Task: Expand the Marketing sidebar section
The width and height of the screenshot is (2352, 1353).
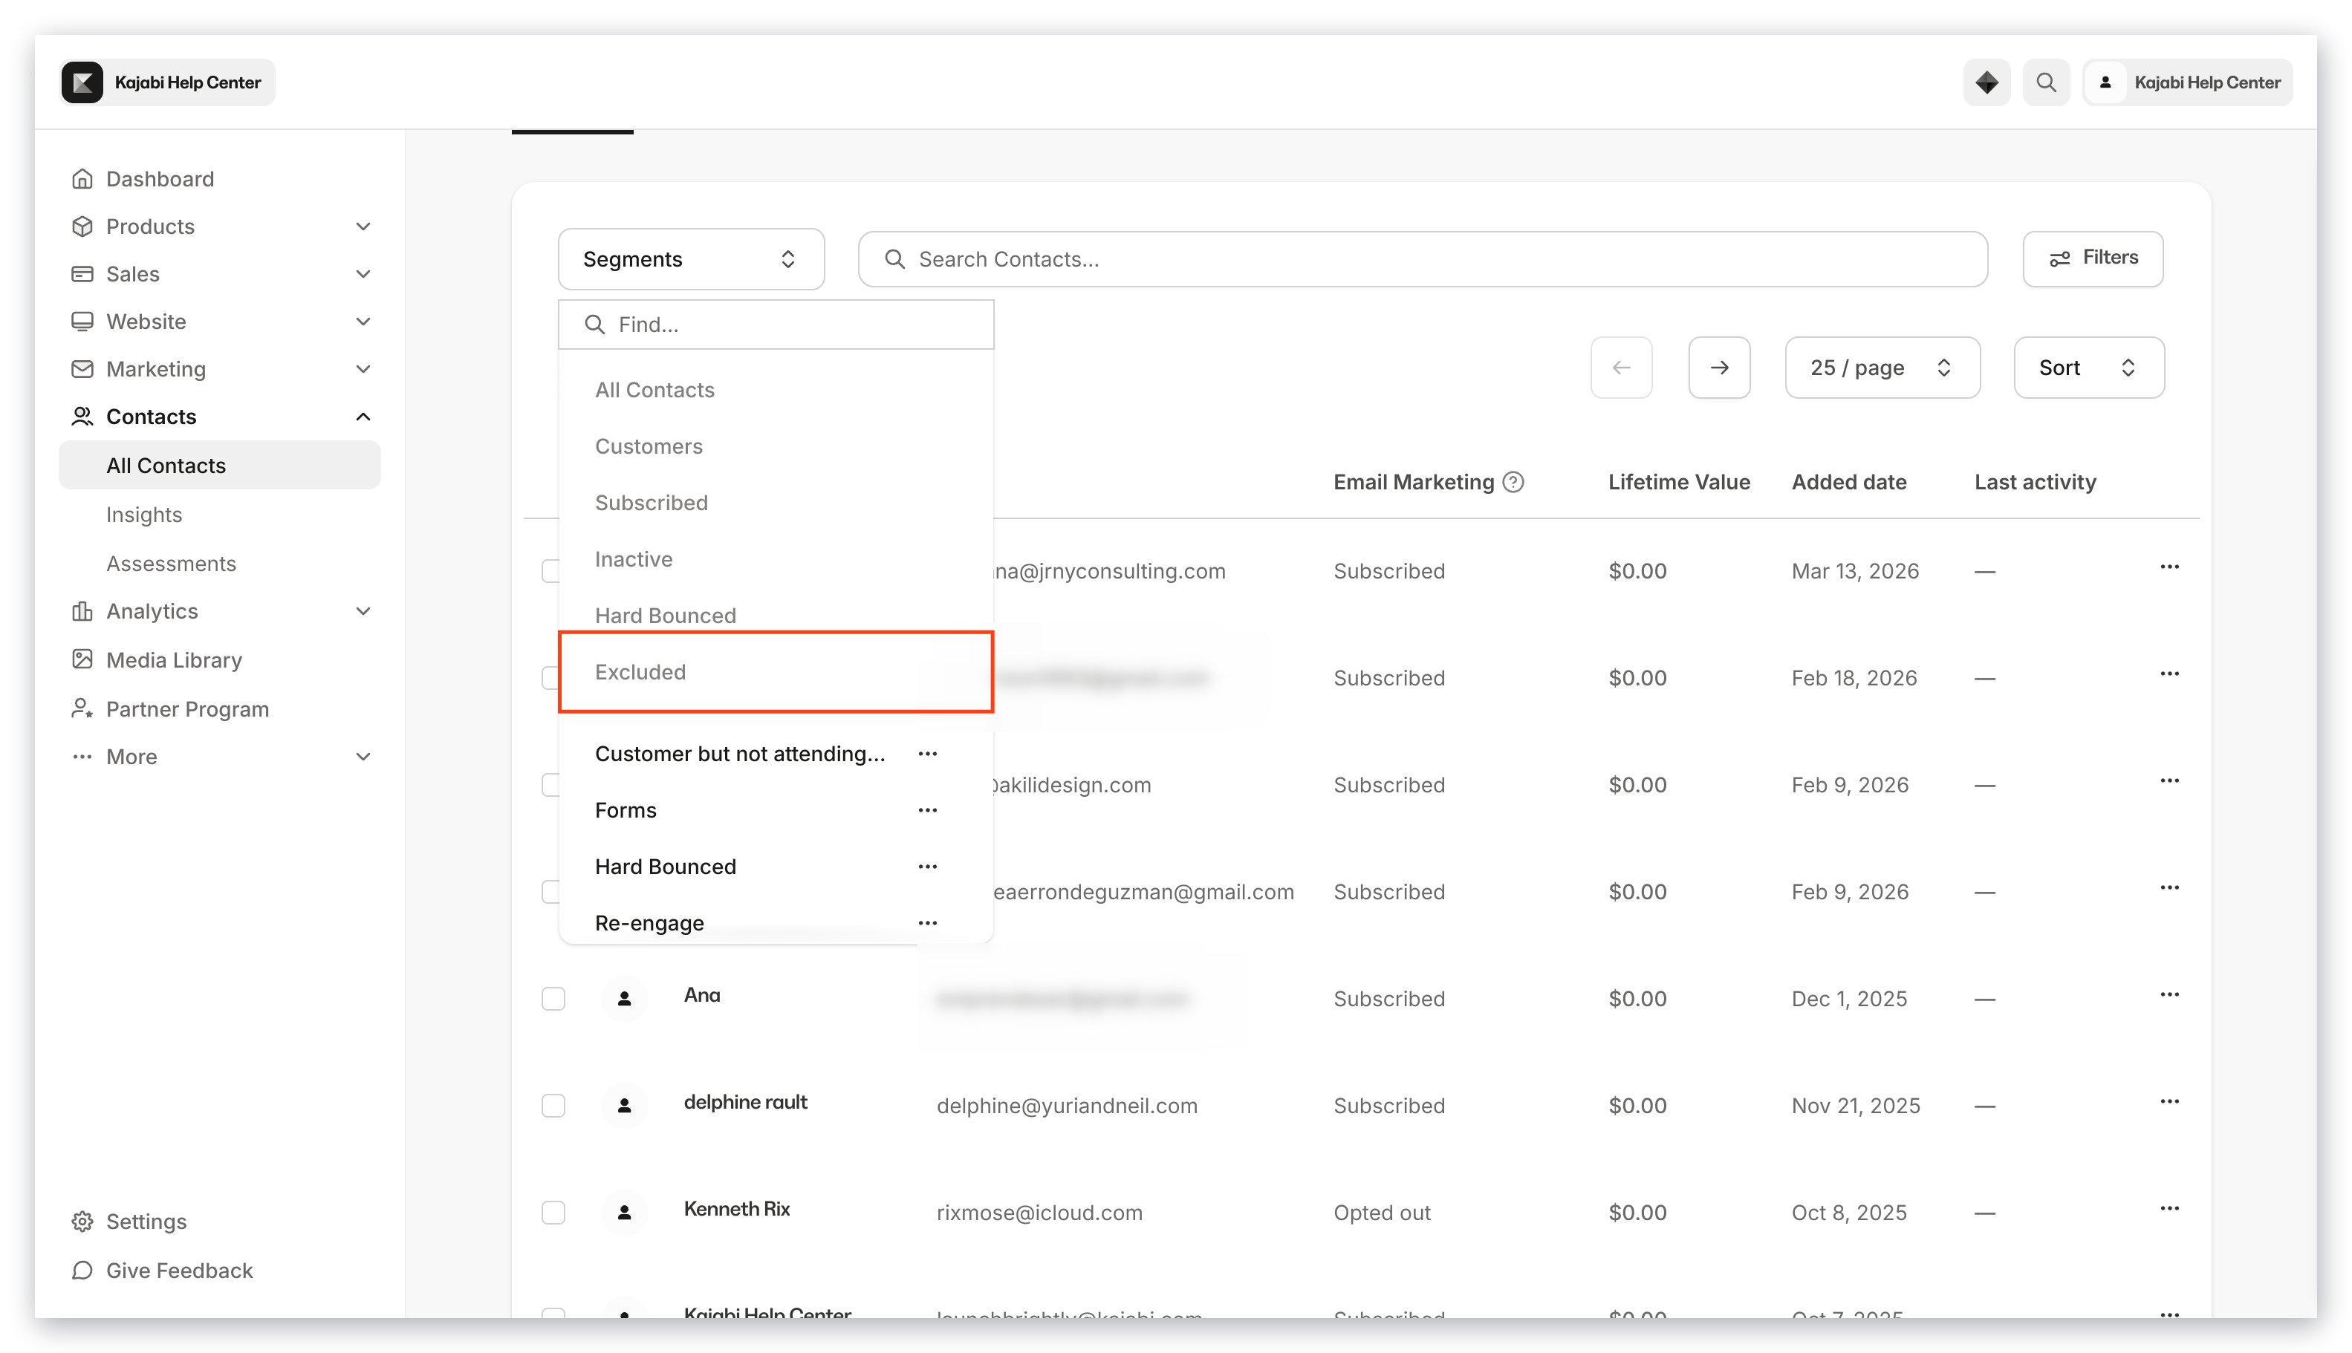Action: click(x=363, y=368)
